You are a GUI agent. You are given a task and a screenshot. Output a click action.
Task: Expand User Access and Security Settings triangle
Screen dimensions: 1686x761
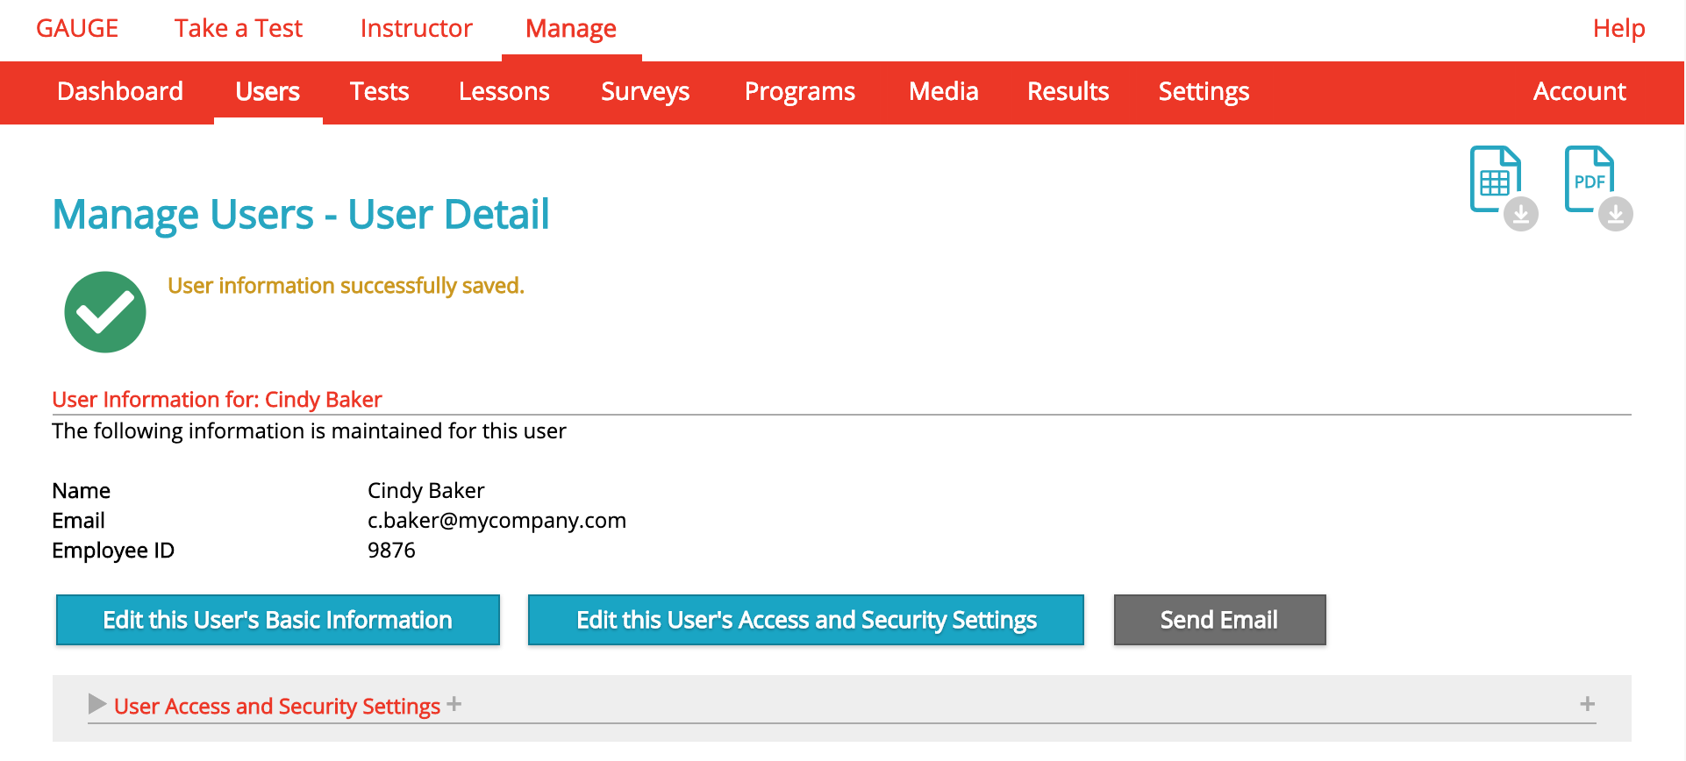click(96, 704)
